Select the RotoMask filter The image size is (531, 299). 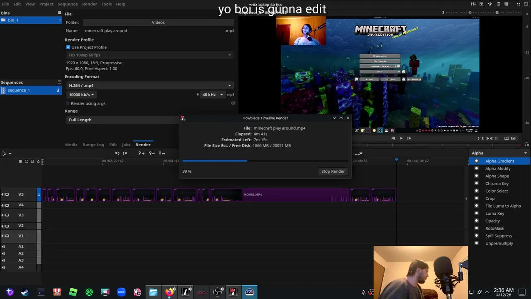(x=495, y=228)
